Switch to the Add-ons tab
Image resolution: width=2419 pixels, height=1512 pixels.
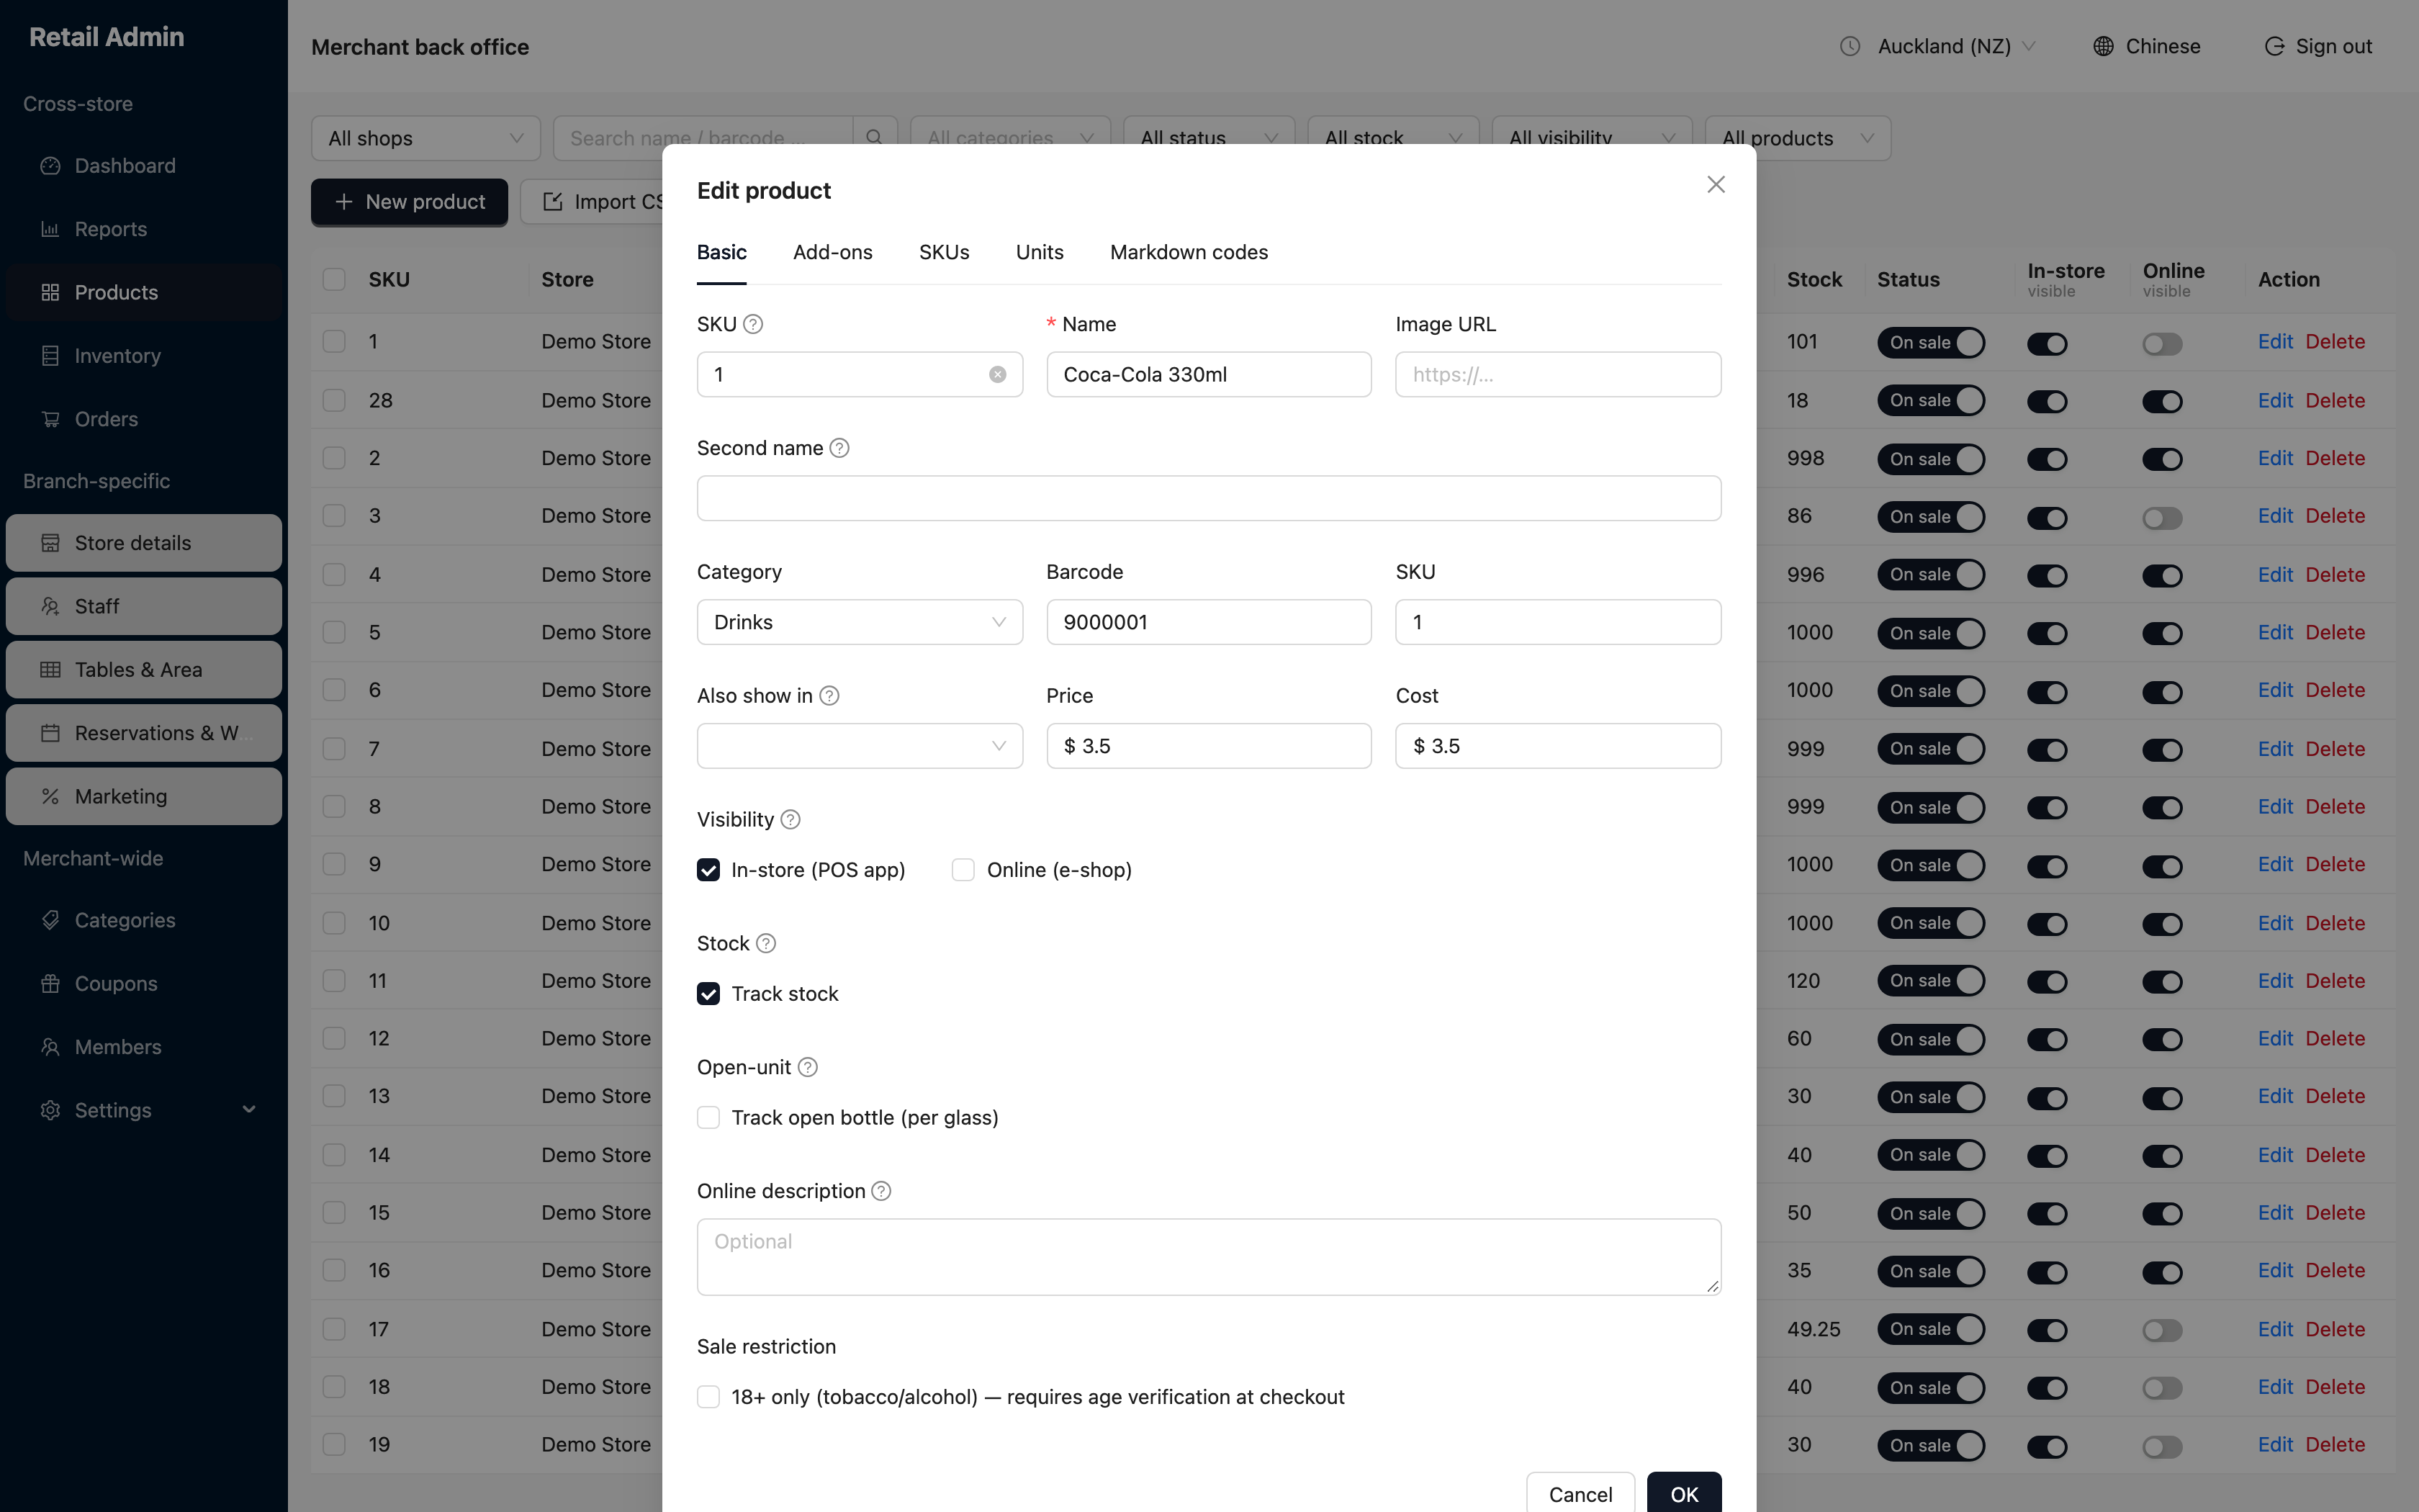(x=833, y=253)
